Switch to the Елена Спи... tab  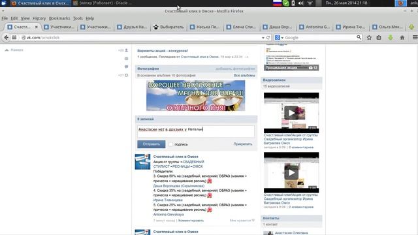[x=241, y=27]
